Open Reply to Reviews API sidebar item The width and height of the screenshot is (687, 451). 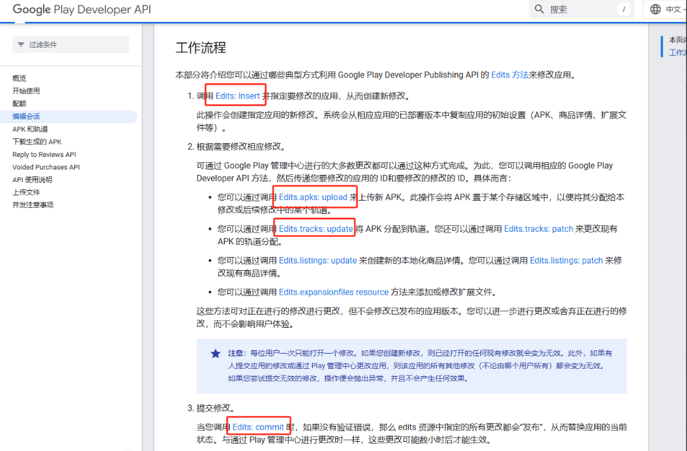click(44, 154)
